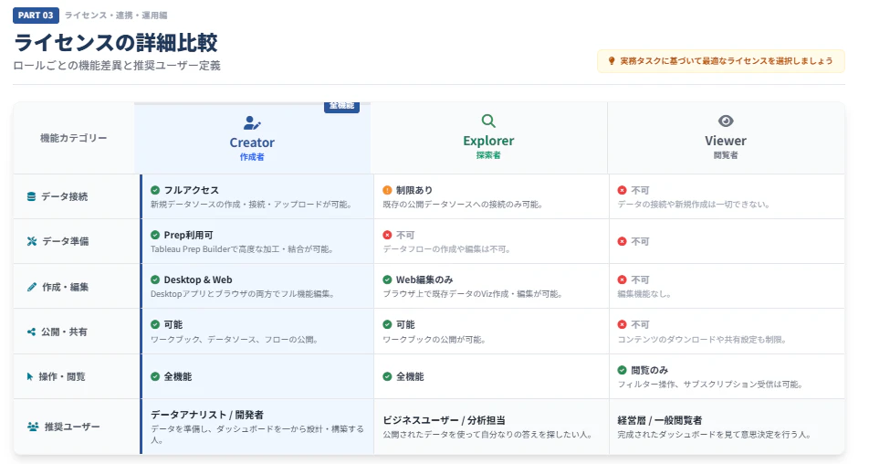Click the heading 経営層 / 一般閲覧者

(659, 420)
